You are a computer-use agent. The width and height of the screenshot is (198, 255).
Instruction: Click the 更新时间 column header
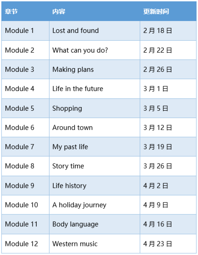[x=156, y=11]
